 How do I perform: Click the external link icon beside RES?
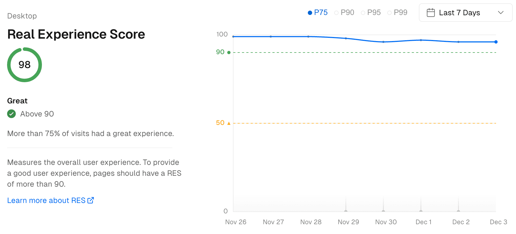point(91,201)
